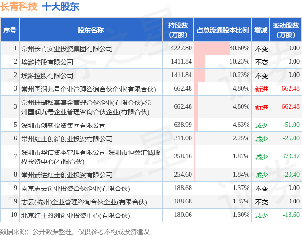302x236 pixels.
Task: Select the 序号 column header
Action: pos(10,30)
